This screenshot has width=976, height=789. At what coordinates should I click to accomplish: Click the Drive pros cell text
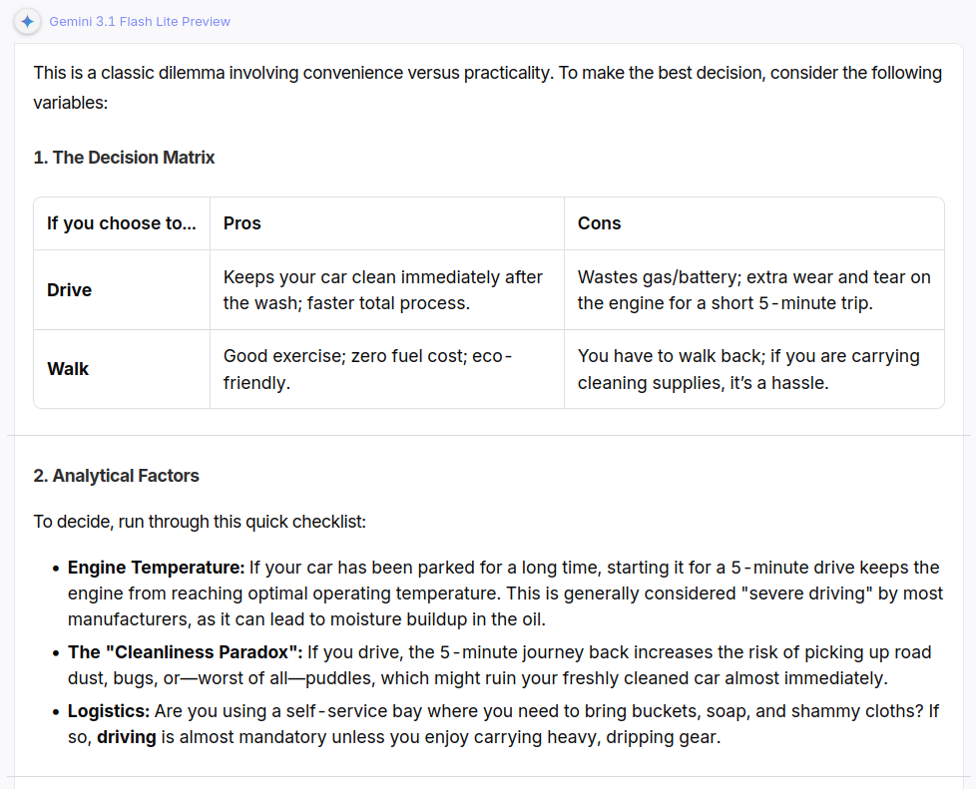coord(383,290)
